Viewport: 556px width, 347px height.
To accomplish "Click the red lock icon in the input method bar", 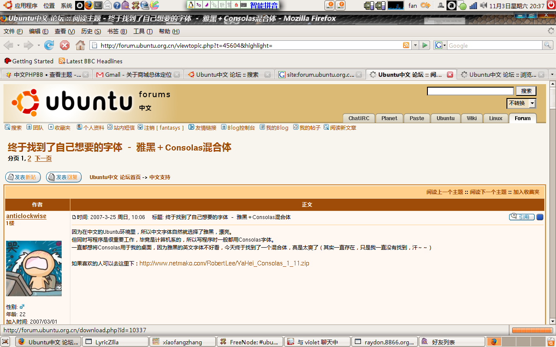I will (236, 5).
